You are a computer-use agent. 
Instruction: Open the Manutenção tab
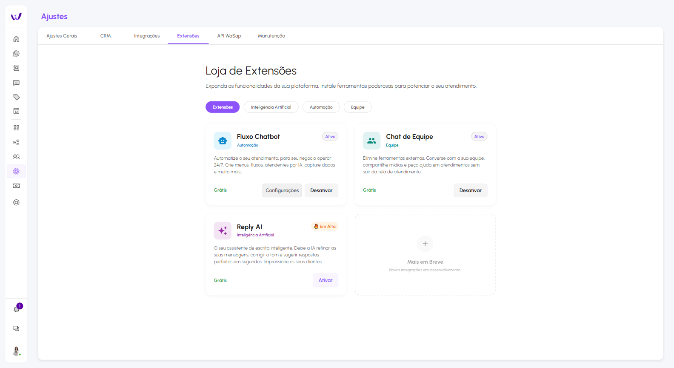[x=271, y=36]
